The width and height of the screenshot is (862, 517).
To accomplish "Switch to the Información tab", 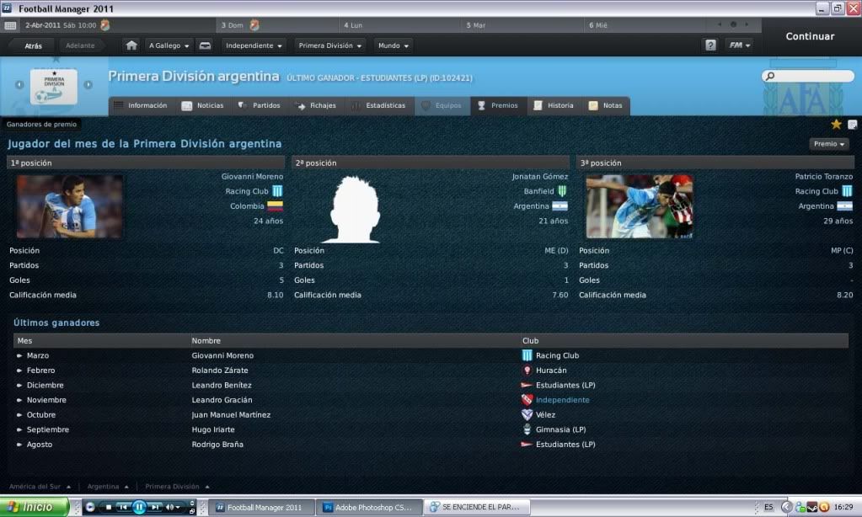I will click(x=142, y=105).
